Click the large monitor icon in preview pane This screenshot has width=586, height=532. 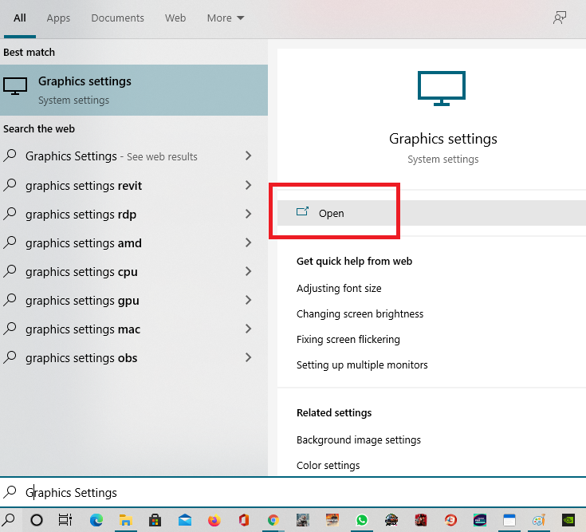click(x=442, y=89)
